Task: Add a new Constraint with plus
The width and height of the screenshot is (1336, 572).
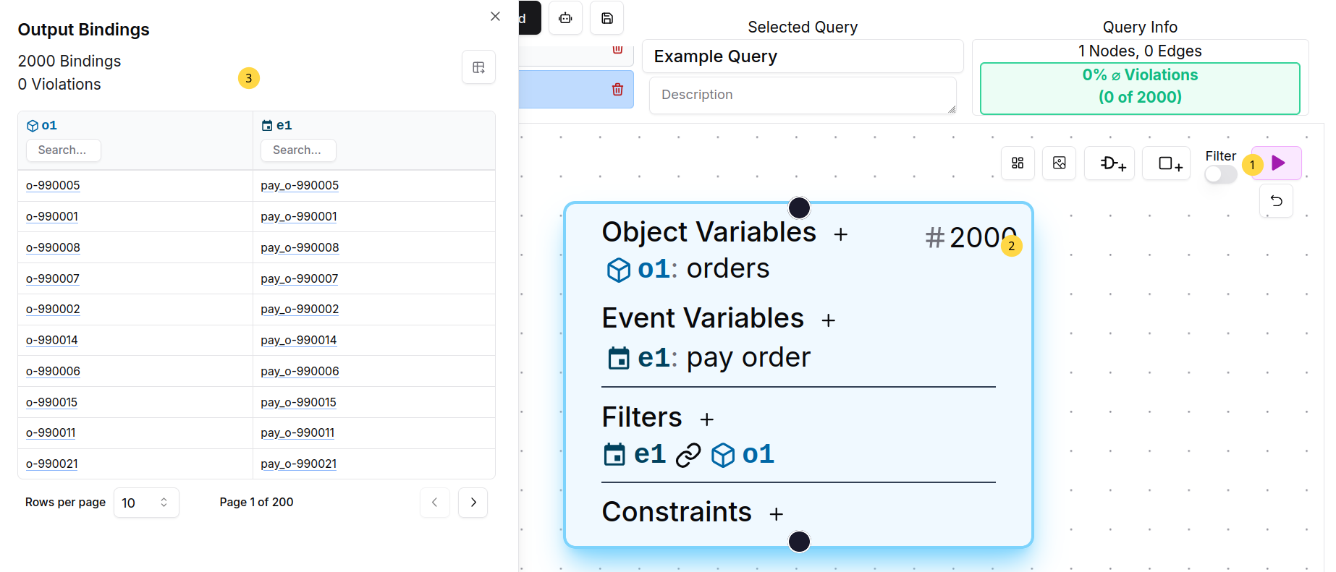Action: (x=776, y=514)
